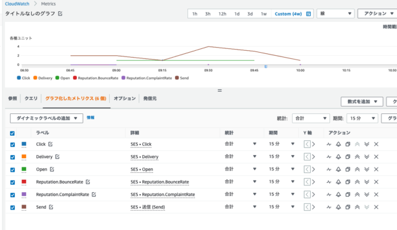Open the 情報 info link

click(x=91, y=117)
